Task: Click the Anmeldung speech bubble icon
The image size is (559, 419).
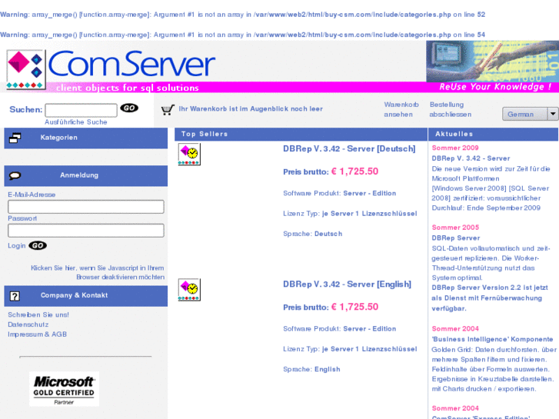Action: coord(15,175)
